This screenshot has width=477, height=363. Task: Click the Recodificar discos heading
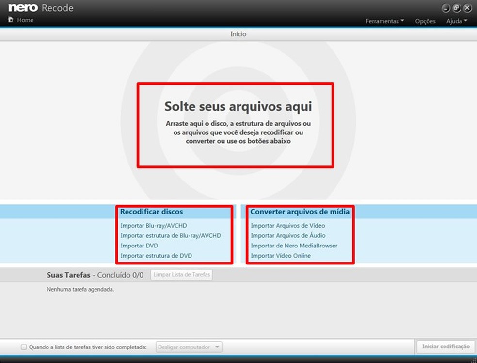click(x=152, y=212)
